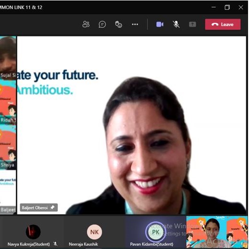Screen dimensions: 249x249
Task: Restore down the meeting window
Action: [227, 7]
